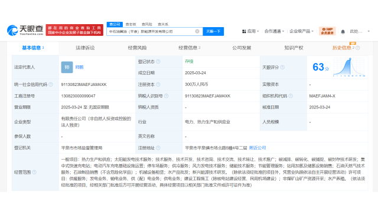
Task: Click the 63分 score value
Action: (321, 67)
